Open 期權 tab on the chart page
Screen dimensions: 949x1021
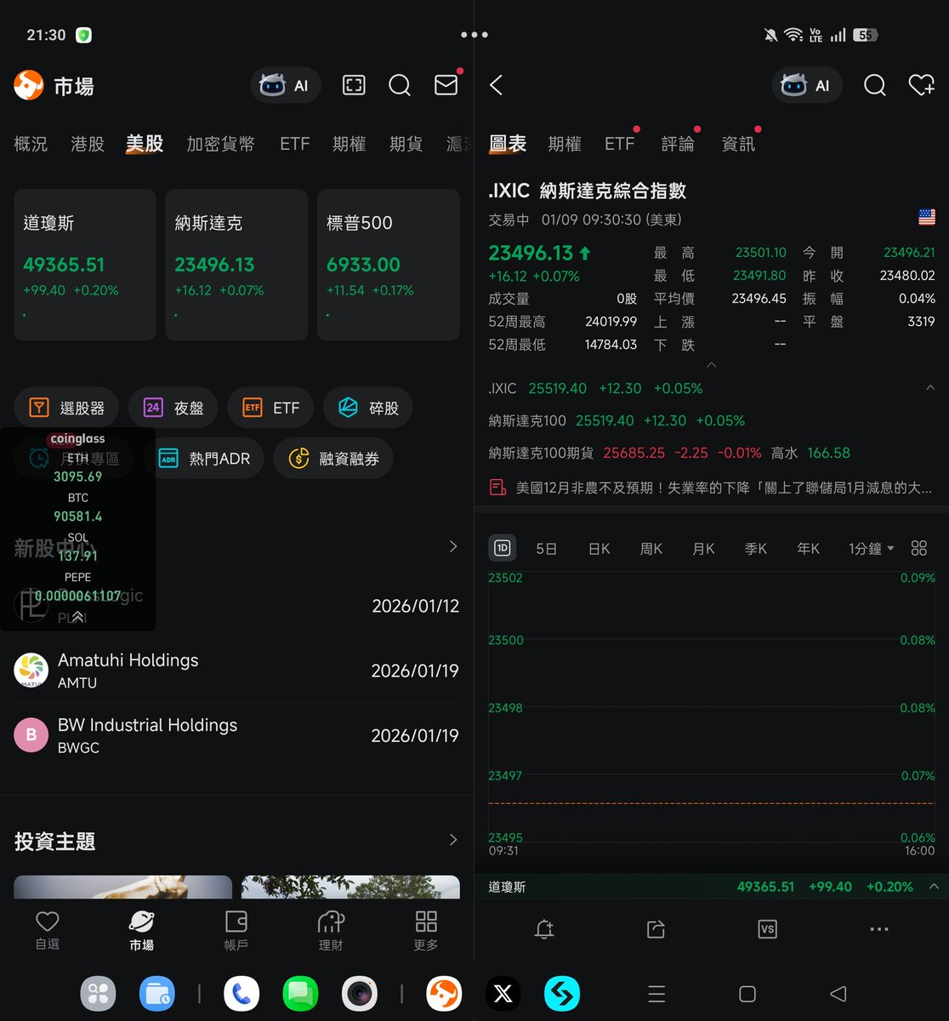(x=565, y=144)
